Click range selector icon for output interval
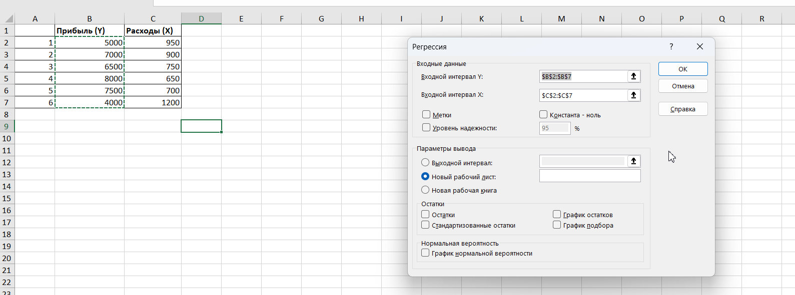This screenshot has height=295, width=795. click(633, 161)
